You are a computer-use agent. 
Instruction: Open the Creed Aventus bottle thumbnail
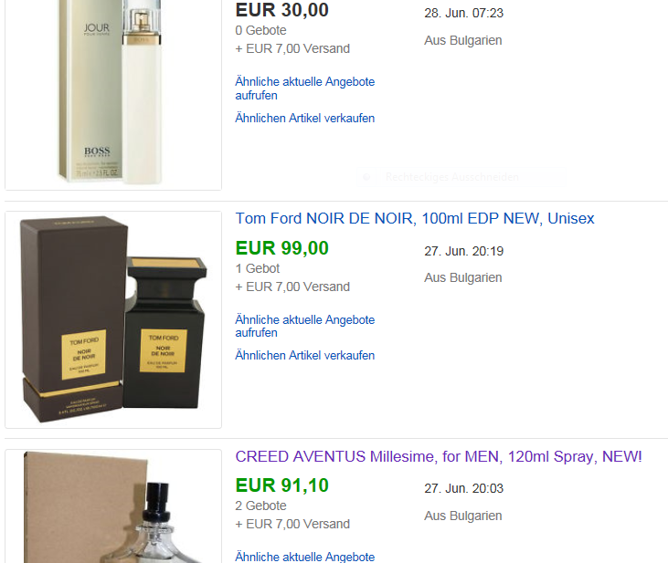pyautogui.click(x=113, y=506)
